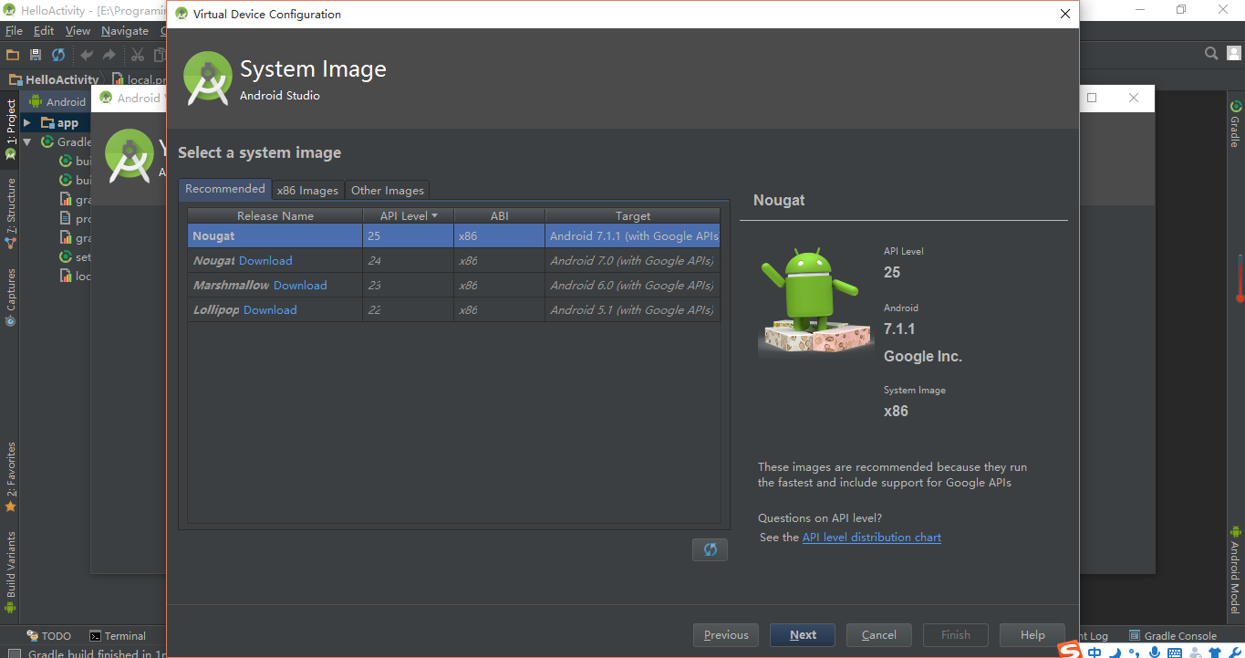Image resolution: width=1245 pixels, height=658 pixels.
Task: Open the 1: Project tool window
Action: (x=11, y=130)
